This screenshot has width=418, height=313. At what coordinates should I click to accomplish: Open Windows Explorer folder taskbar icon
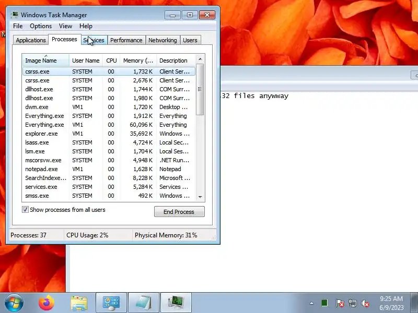tap(79, 303)
